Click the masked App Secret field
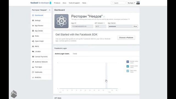 click(x=120, y=26)
